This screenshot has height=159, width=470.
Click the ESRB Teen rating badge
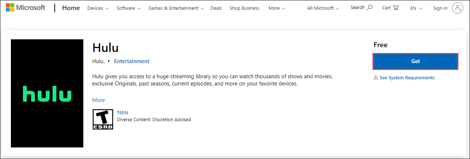tap(103, 119)
